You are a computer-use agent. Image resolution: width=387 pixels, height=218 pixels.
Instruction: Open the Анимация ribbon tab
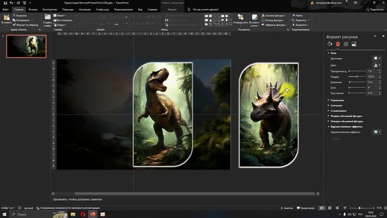(x=85, y=10)
